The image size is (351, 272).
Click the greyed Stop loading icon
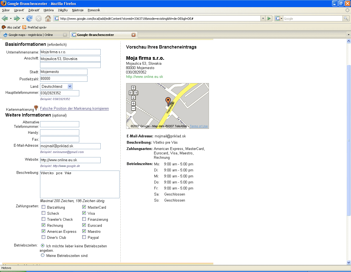39,19
